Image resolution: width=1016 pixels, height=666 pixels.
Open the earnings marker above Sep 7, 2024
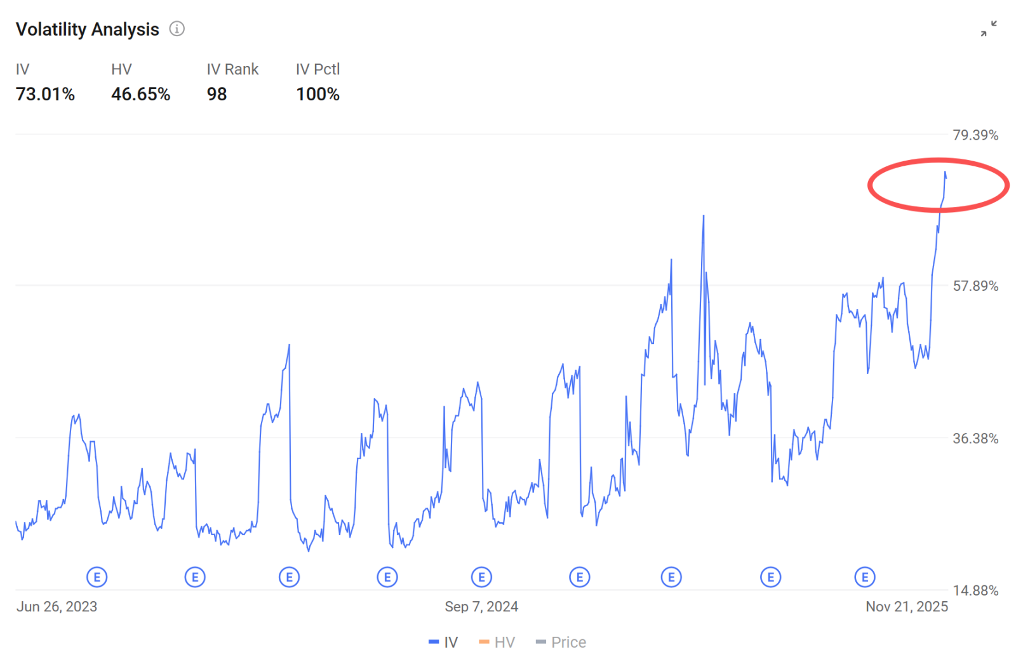[482, 577]
